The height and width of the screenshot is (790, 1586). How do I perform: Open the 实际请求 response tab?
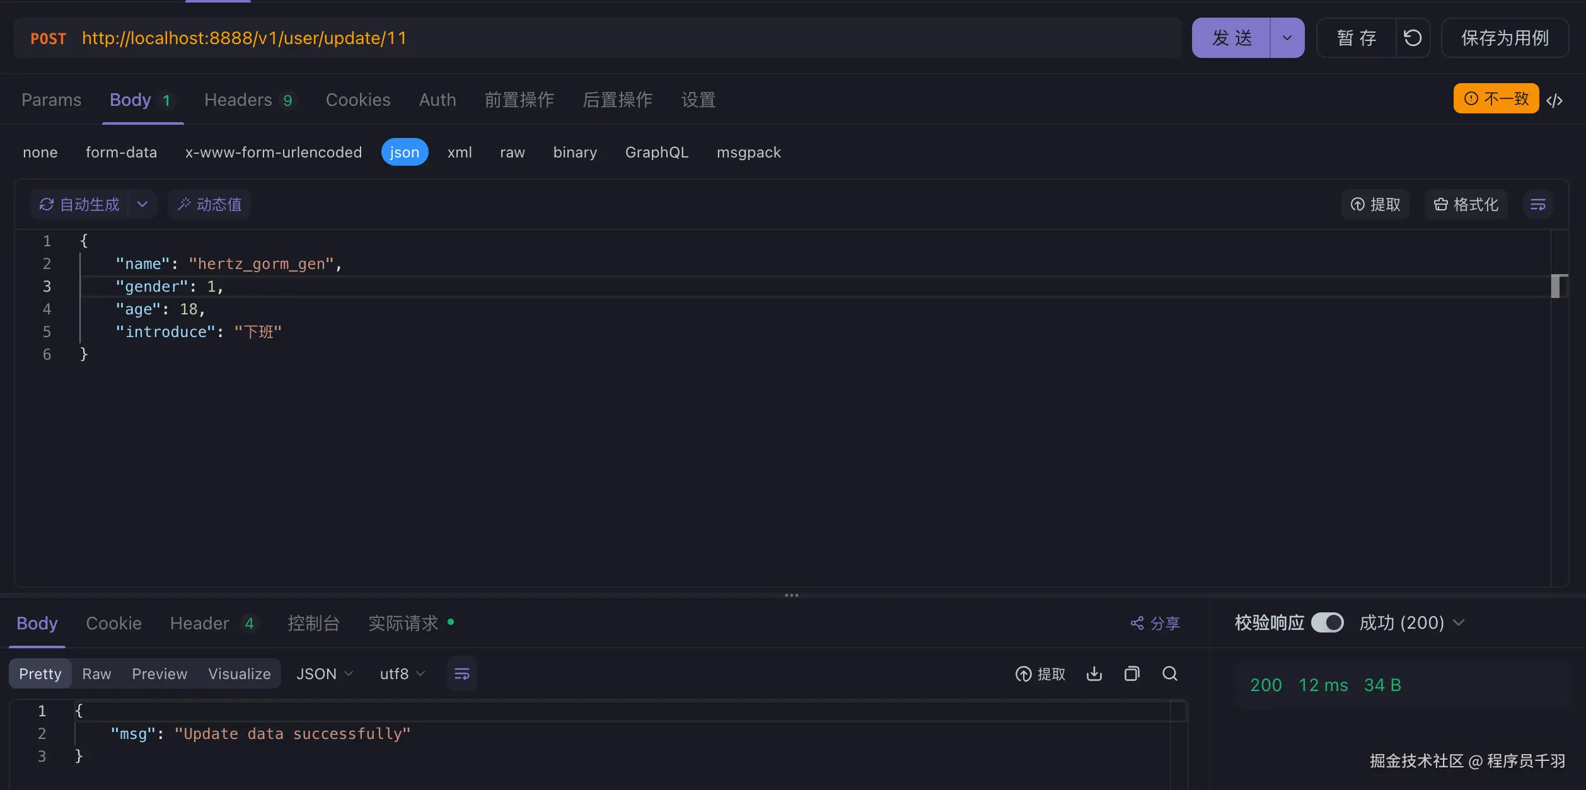pos(403,623)
